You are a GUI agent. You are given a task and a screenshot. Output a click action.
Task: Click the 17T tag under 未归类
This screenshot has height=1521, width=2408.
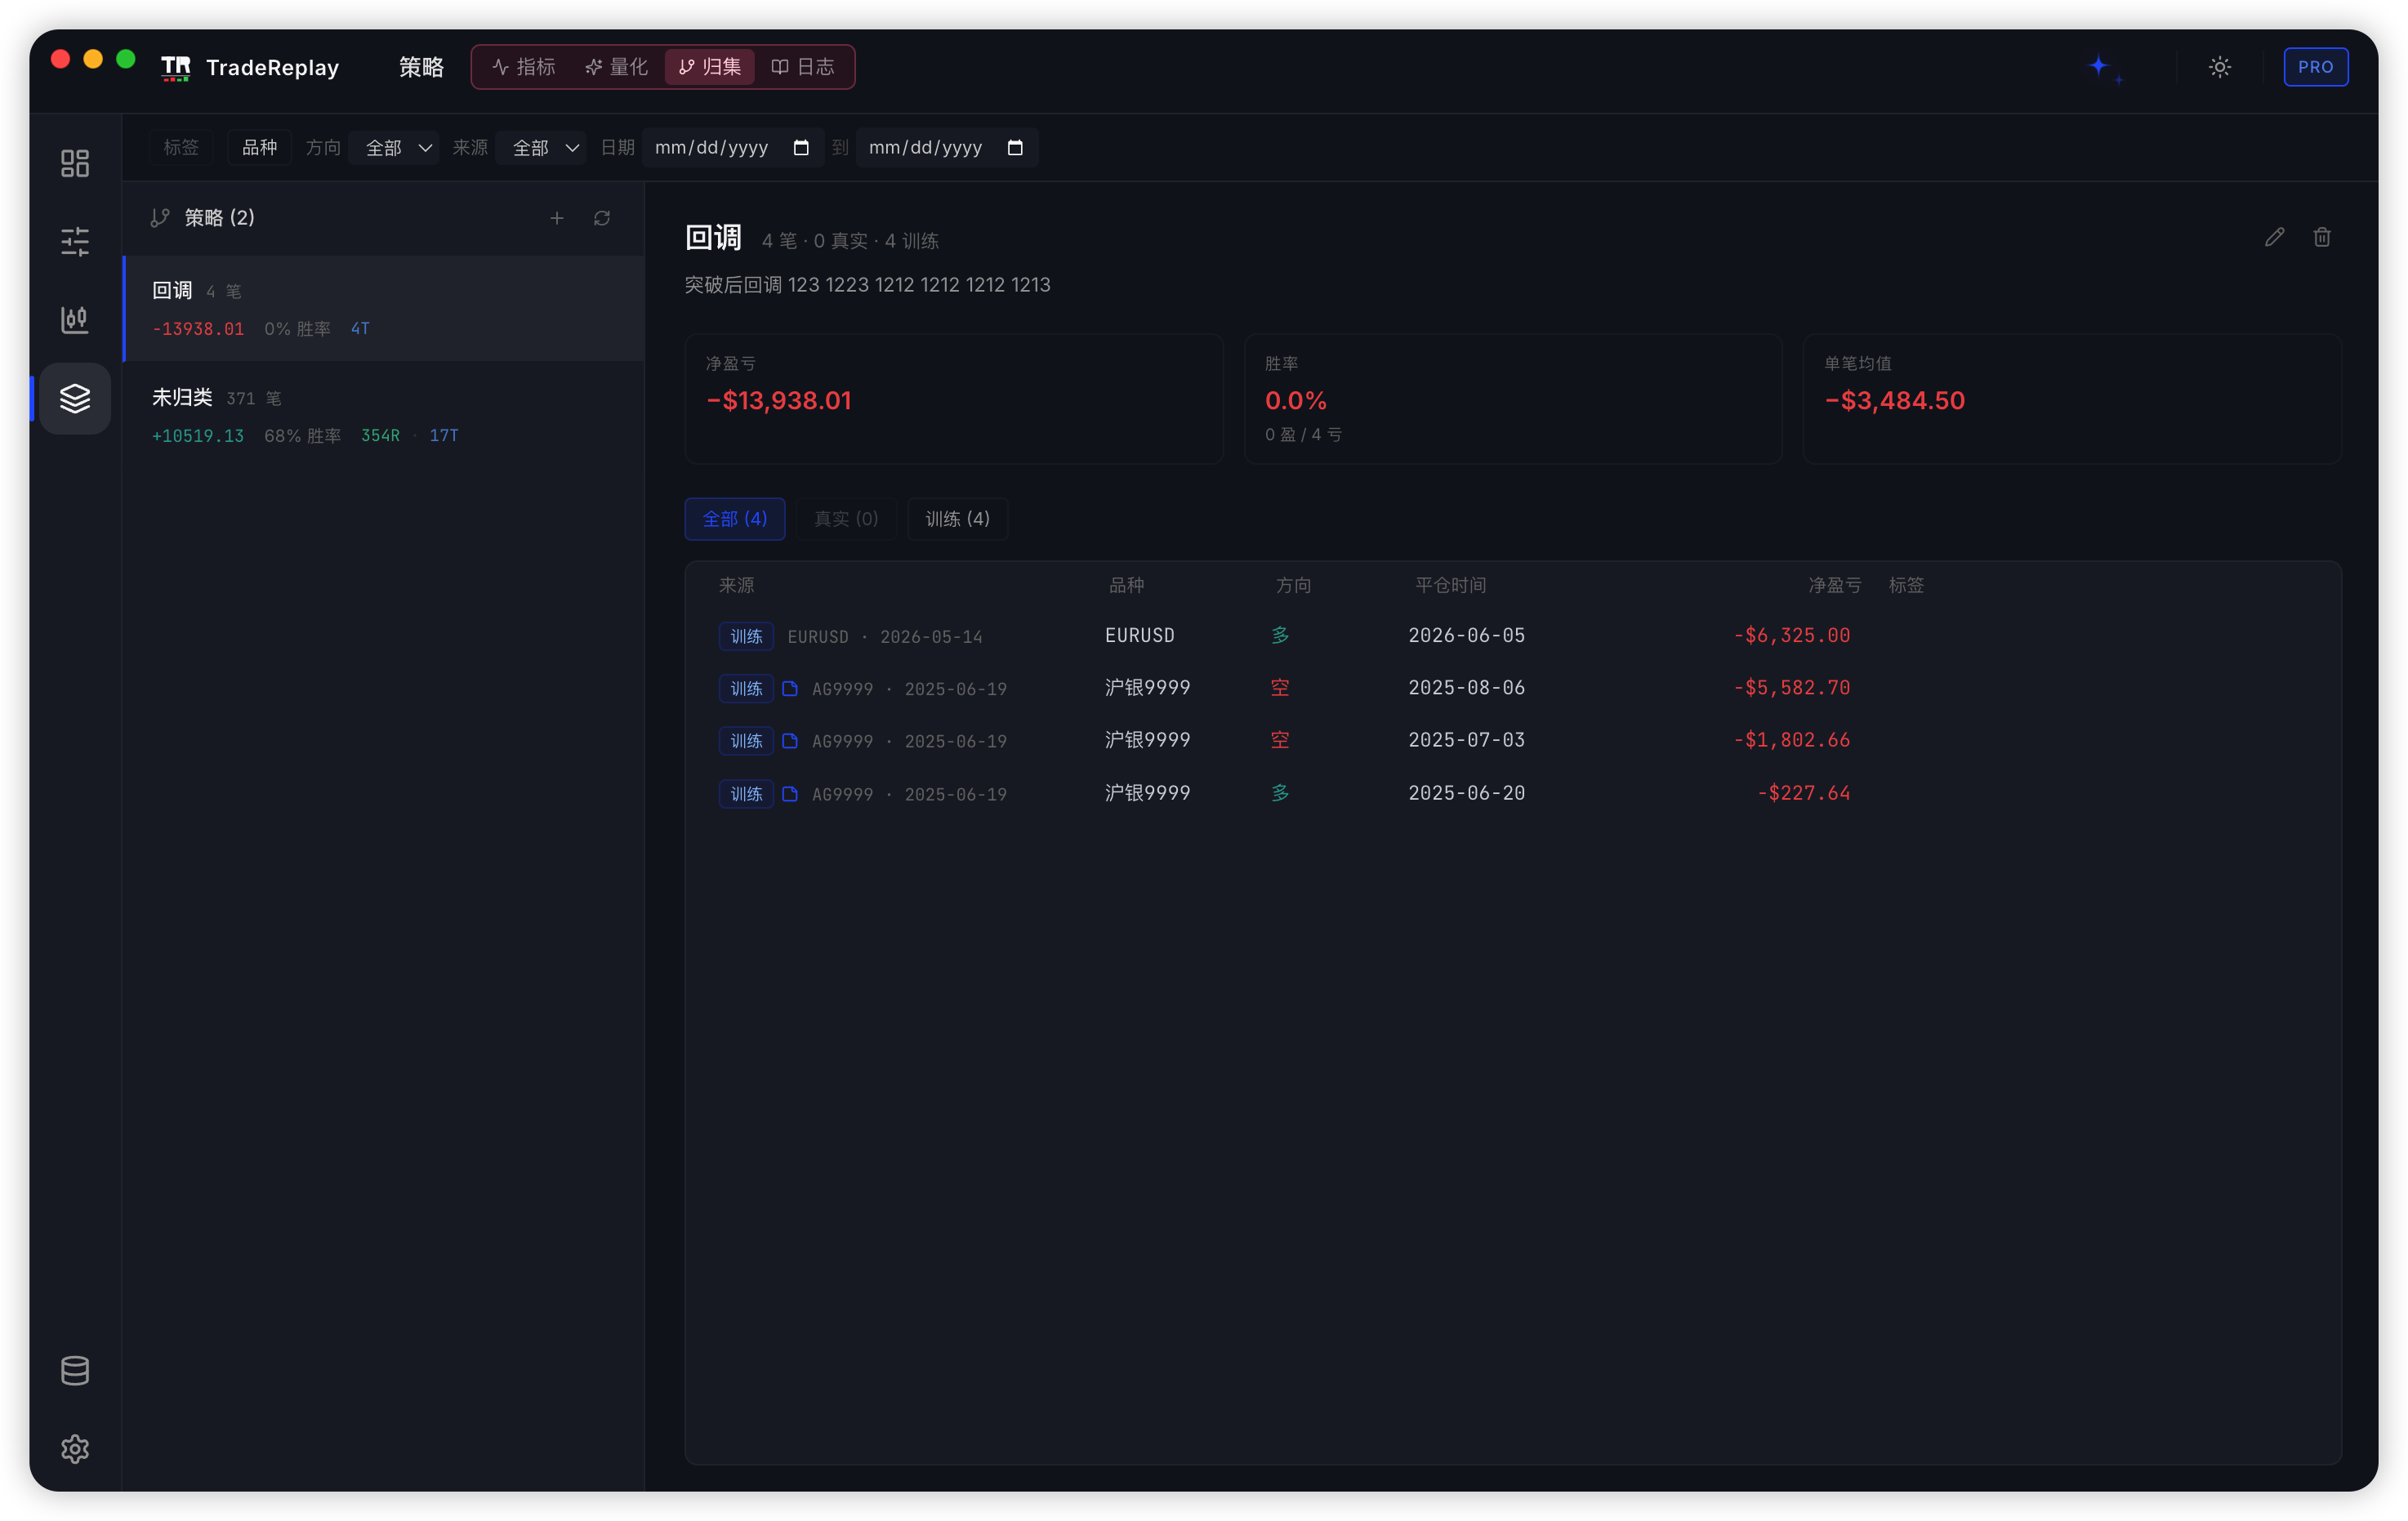pos(444,436)
